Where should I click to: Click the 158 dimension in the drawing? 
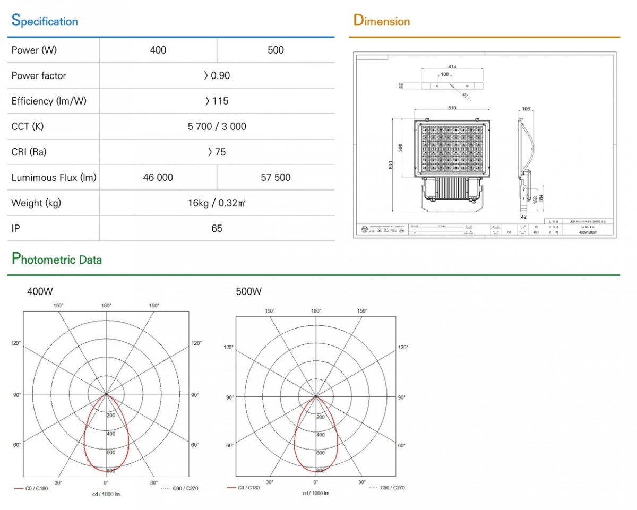(x=535, y=200)
